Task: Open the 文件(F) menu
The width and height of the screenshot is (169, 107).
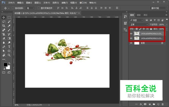Action: coord(11,3)
